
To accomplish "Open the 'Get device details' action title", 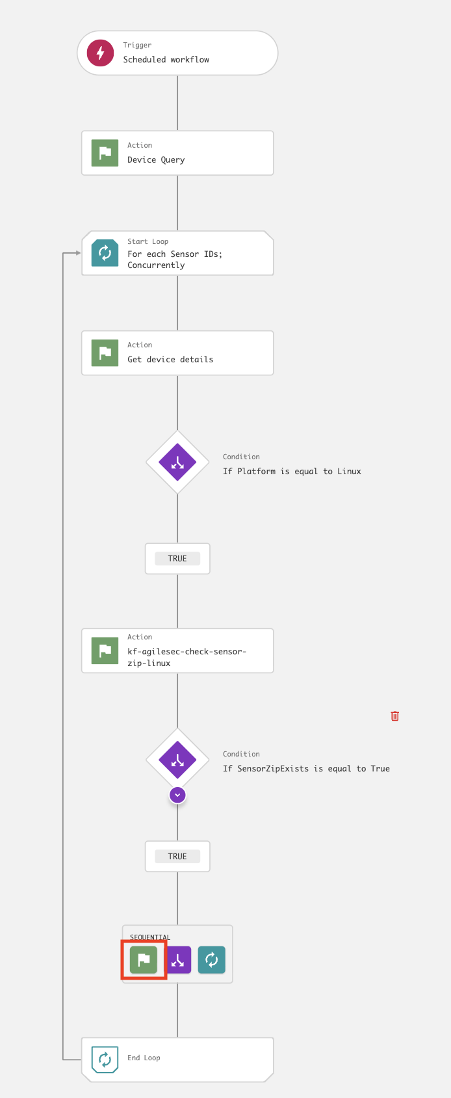I will (x=170, y=360).
